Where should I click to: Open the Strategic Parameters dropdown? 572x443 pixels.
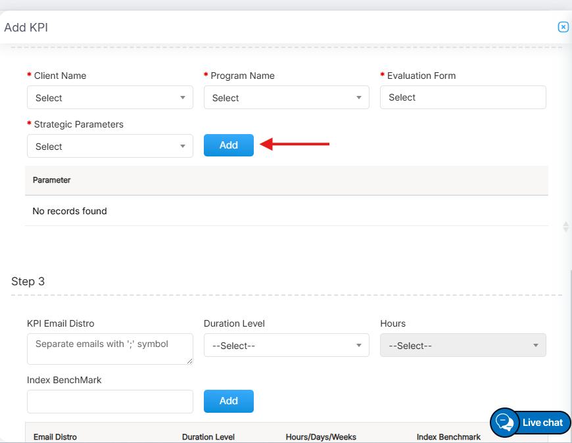pyautogui.click(x=110, y=147)
